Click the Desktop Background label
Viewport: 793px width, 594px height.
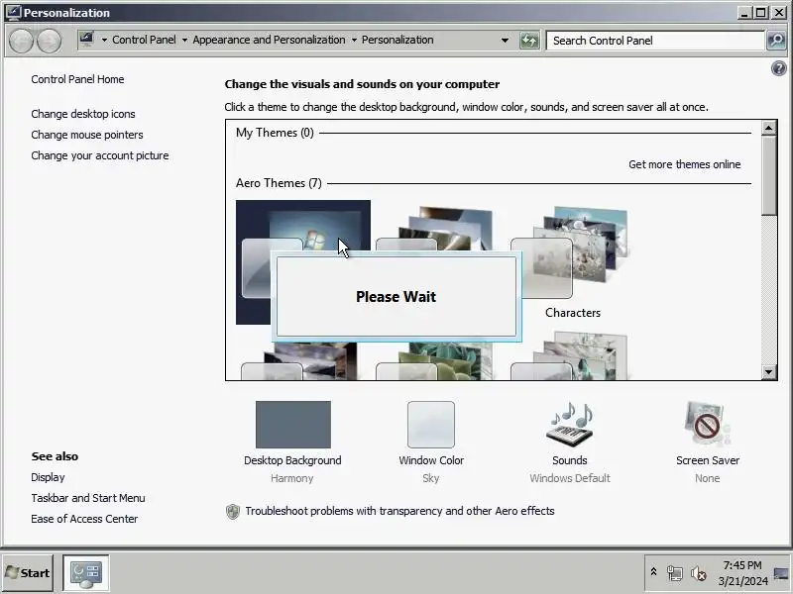pos(292,460)
